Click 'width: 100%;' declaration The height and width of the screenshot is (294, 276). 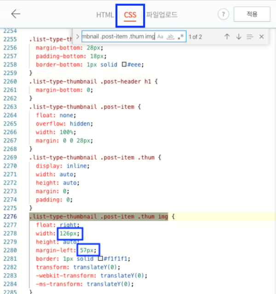pyautogui.click(x=56, y=132)
